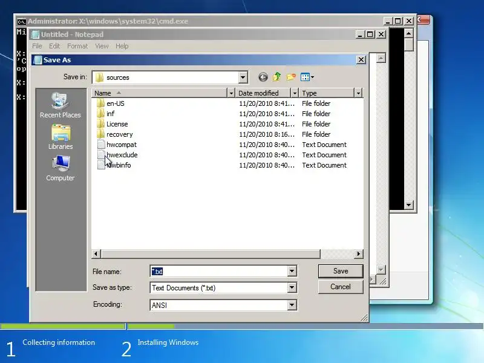The height and width of the screenshot is (363, 484).
Task: Click hwcompat's Text Document type cell
Action: 324,145
